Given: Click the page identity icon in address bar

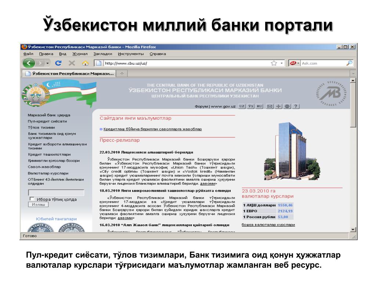Looking at the screenshot, I should [98, 63].
